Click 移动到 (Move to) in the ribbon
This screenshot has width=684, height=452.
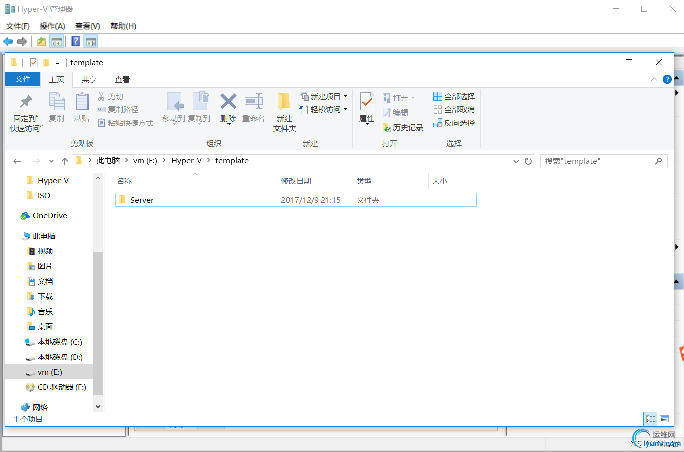[x=174, y=108]
